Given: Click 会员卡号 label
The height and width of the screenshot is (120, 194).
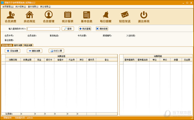Looking at the screenshot, I should point(9,36).
